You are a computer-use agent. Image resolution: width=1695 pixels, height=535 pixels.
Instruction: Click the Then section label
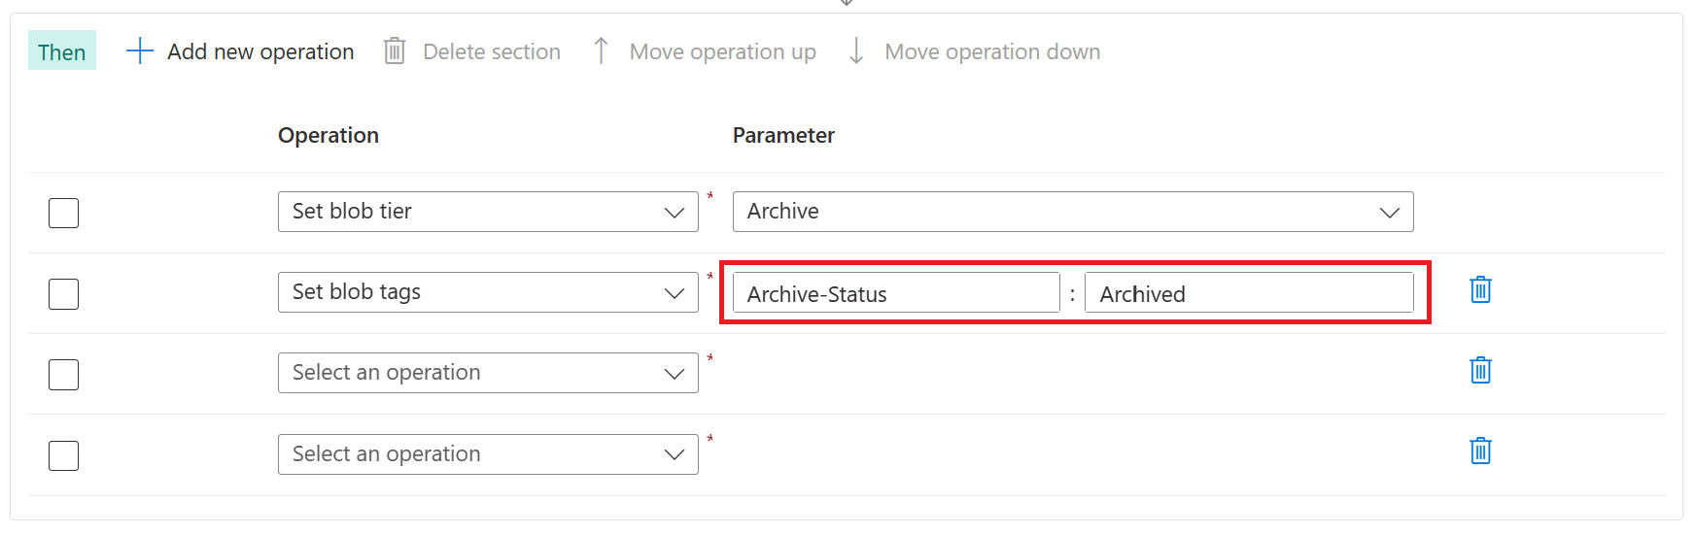coord(62,51)
